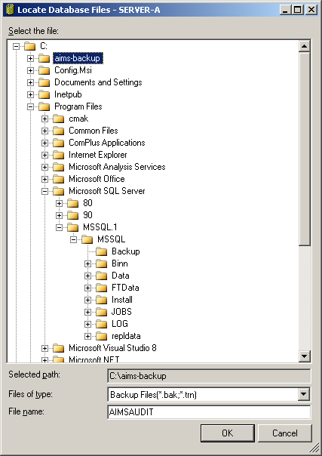The width and height of the screenshot is (322, 456).
Task: Select Microsoft Analysis Services folder
Action: pos(117,167)
